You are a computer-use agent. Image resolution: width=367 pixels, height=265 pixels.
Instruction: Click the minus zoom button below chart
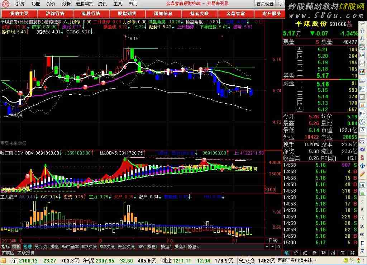(273, 246)
